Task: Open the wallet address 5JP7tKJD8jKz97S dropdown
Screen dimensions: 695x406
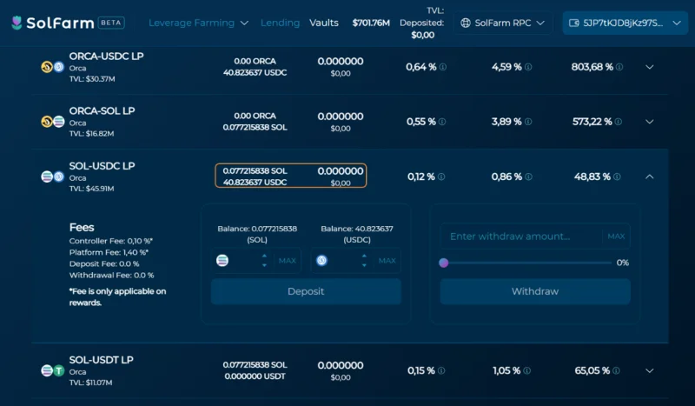Action: coord(625,23)
